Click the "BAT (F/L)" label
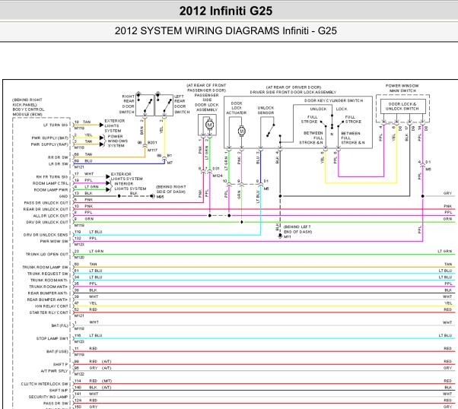The image size is (458, 409). pos(60,325)
